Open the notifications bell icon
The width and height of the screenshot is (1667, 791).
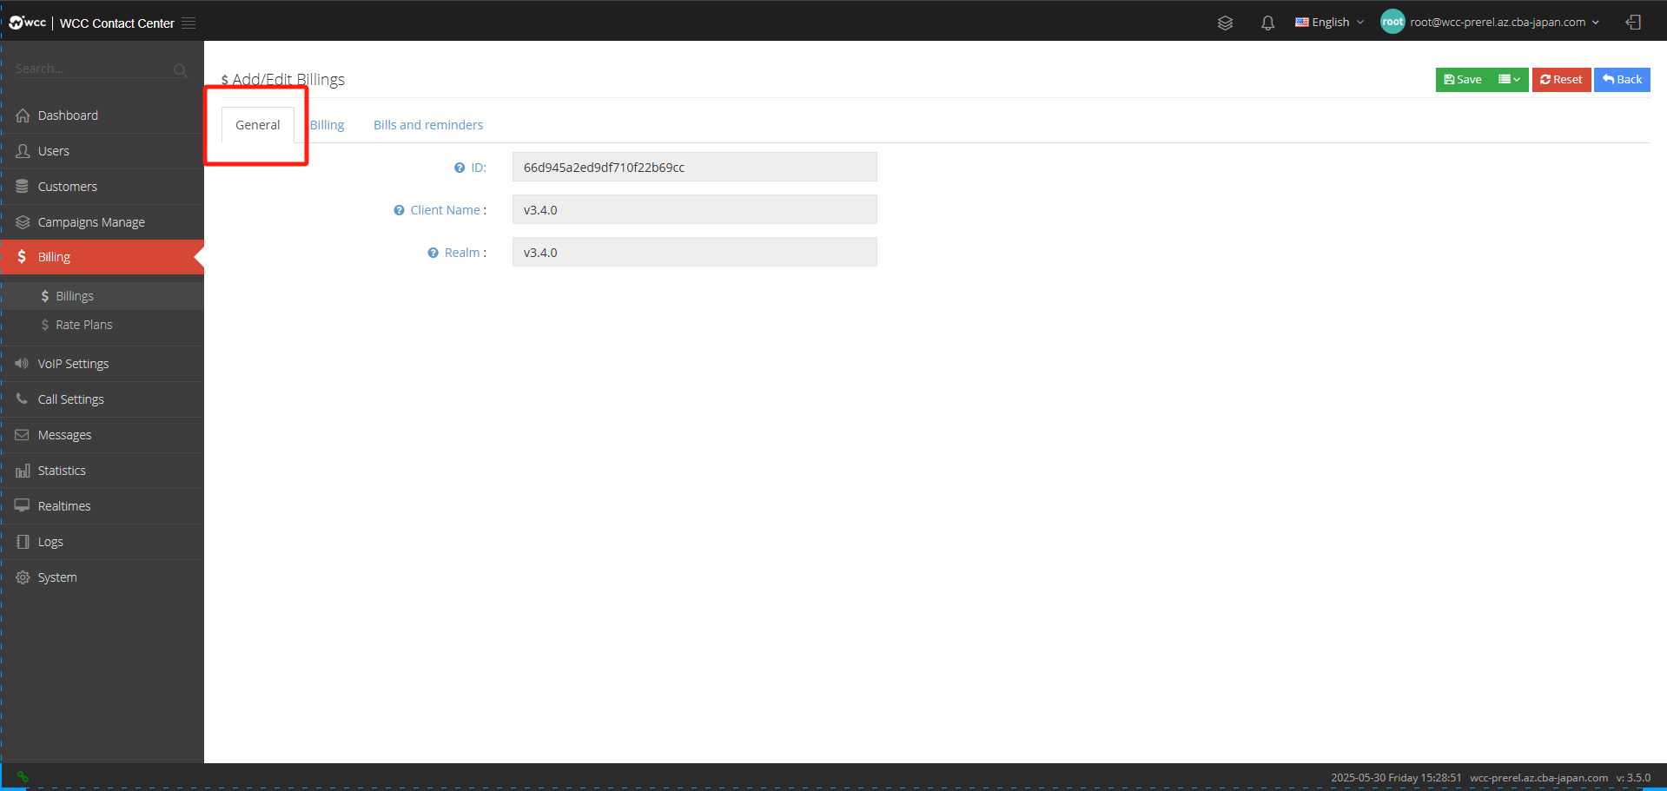(1267, 23)
